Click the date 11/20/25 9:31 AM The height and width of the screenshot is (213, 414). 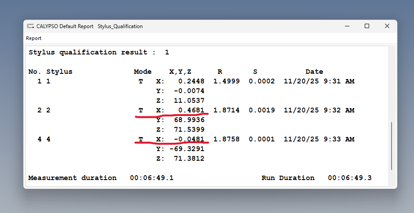[319, 81]
